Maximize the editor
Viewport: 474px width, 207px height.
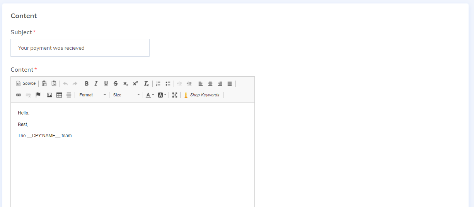point(175,95)
